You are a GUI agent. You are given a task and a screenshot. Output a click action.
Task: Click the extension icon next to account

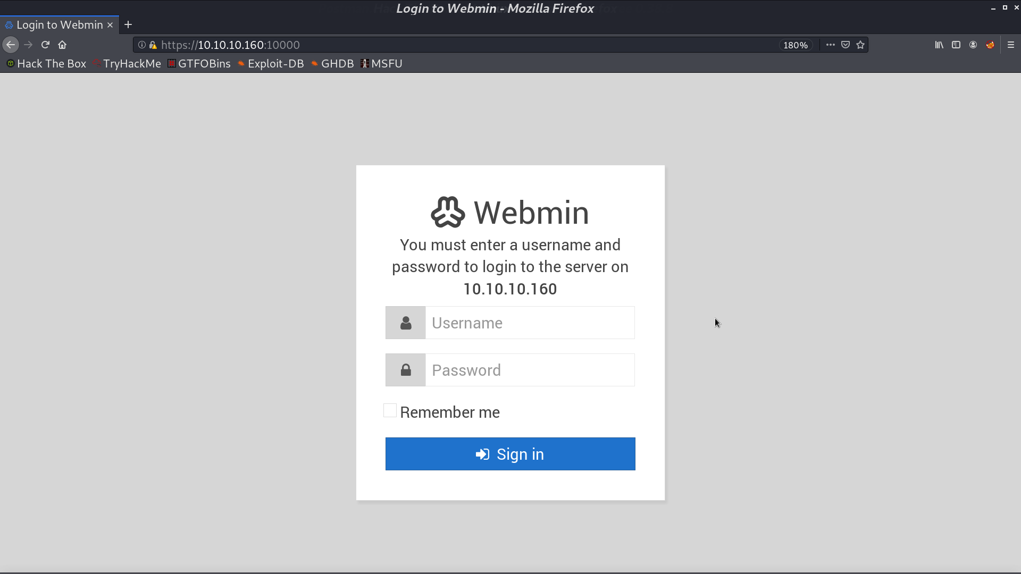[x=990, y=45]
